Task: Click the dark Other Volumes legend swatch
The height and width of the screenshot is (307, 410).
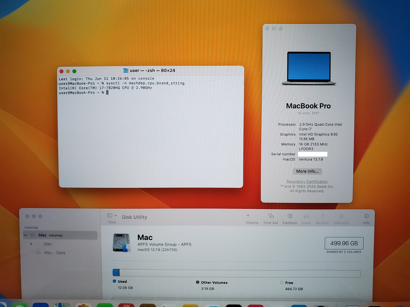Action: (197, 282)
